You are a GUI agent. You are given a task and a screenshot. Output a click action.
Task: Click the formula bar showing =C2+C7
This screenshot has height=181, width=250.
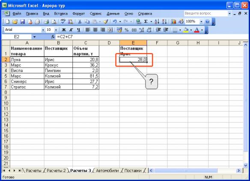(x=152, y=37)
